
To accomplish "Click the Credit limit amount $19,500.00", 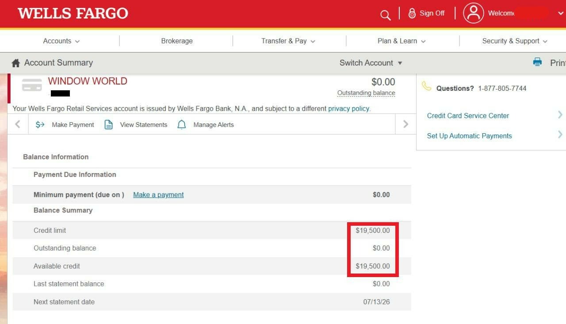I will coord(373,230).
